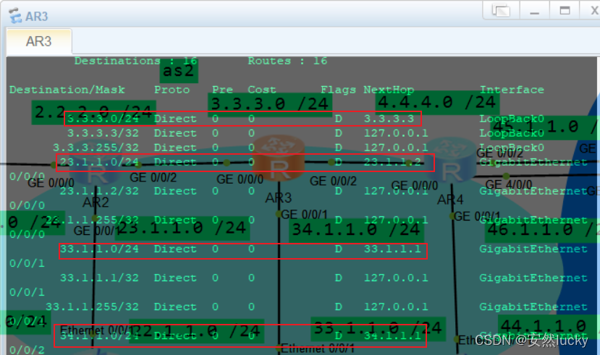This screenshot has height=355, width=600.
Task: Click the 33.1.1.0/24 route destination in terminal
Action: [99, 249]
